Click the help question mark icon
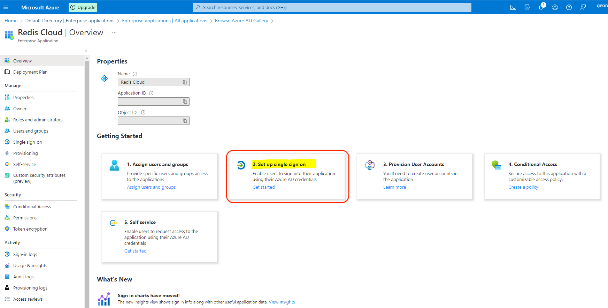Image resolution: width=608 pixels, height=308 pixels. [x=569, y=7]
